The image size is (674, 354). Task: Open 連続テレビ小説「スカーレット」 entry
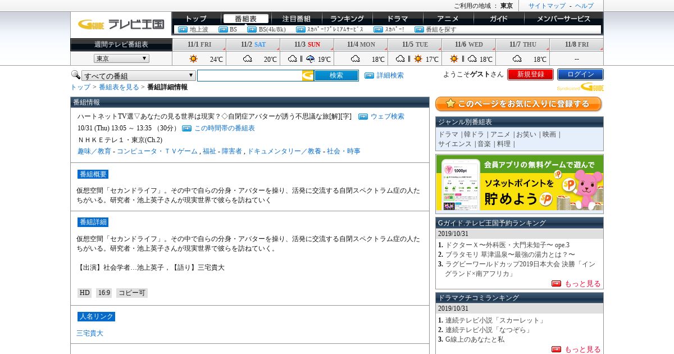[495, 320]
